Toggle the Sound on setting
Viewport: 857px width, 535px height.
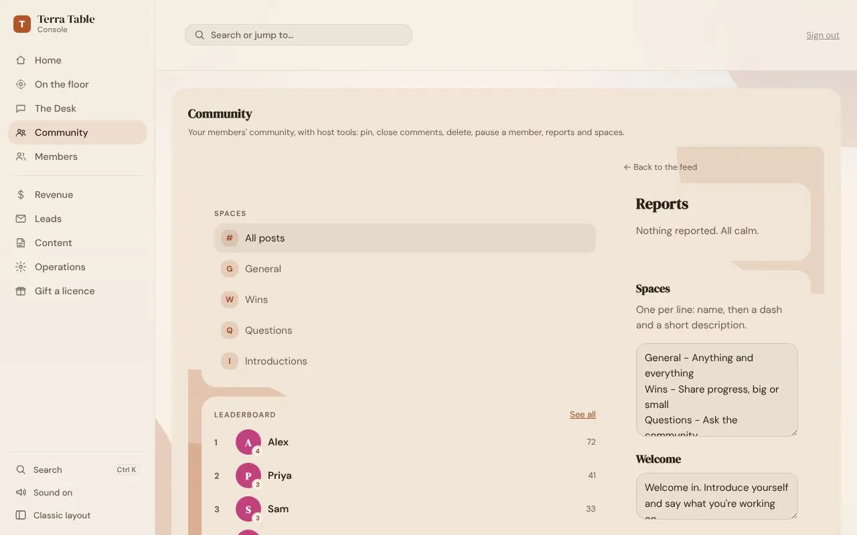pos(77,493)
